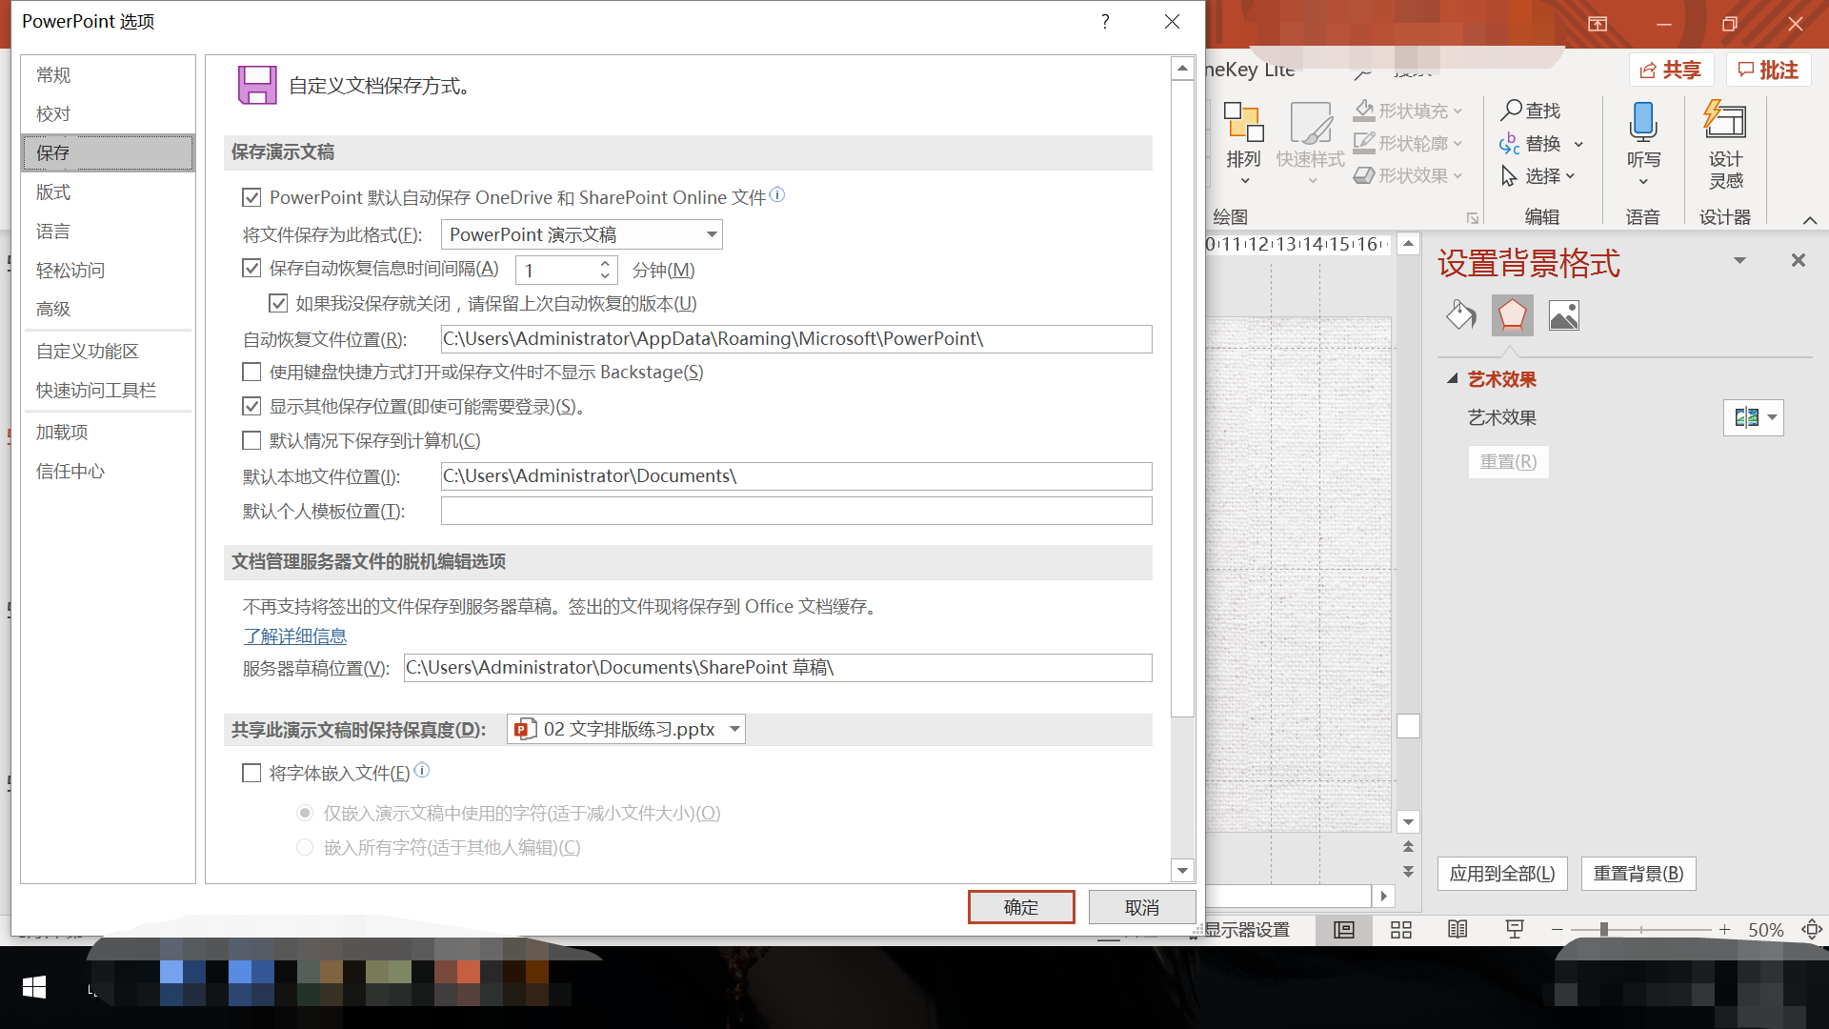Open Design Ideas (设计灵感)
Viewport: 1829px width, 1029px height.
[1725, 143]
